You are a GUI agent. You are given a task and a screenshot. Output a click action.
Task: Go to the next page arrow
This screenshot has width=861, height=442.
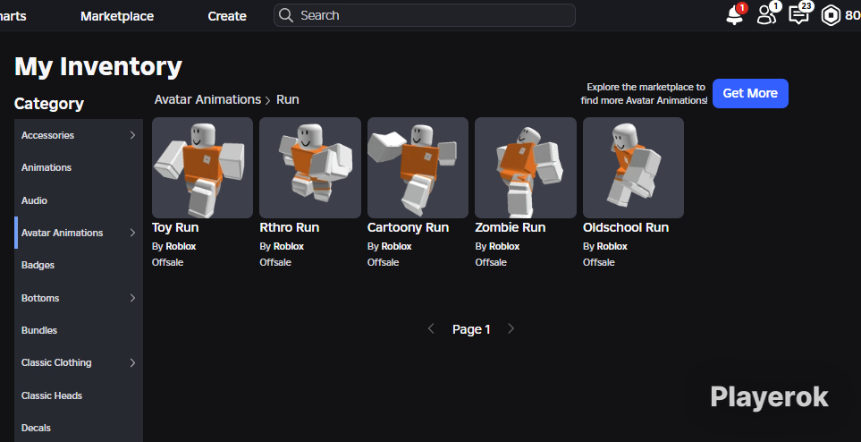pyautogui.click(x=511, y=328)
